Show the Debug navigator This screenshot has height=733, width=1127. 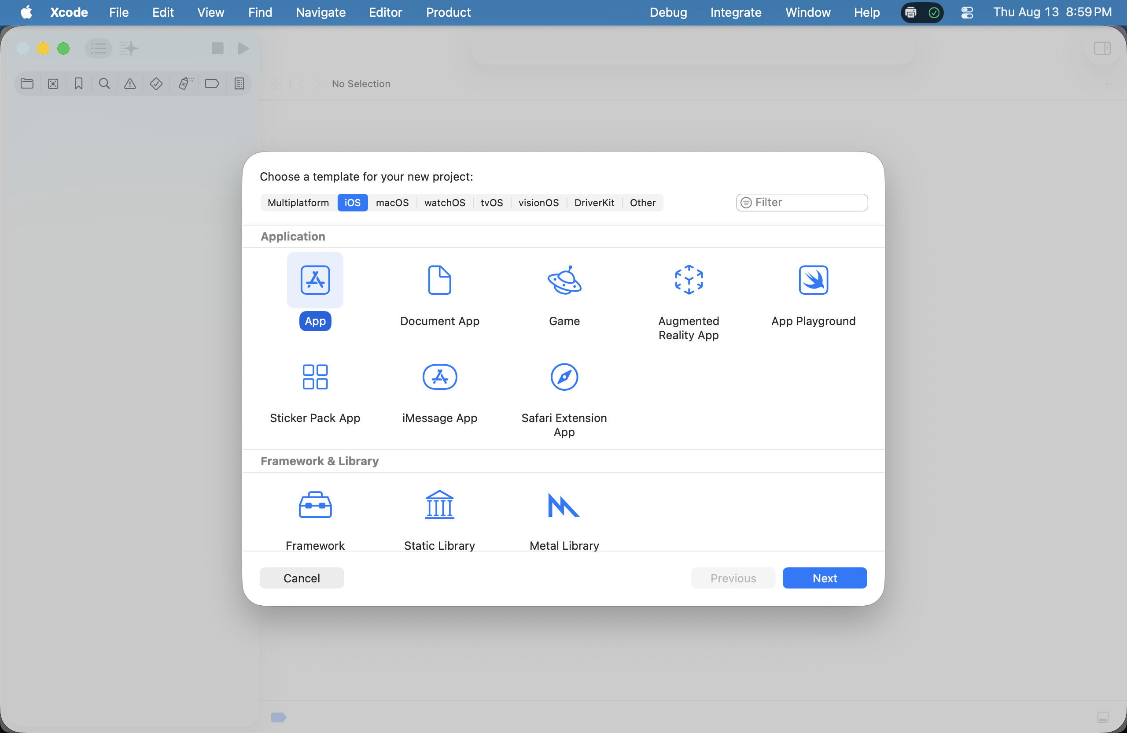185,84
